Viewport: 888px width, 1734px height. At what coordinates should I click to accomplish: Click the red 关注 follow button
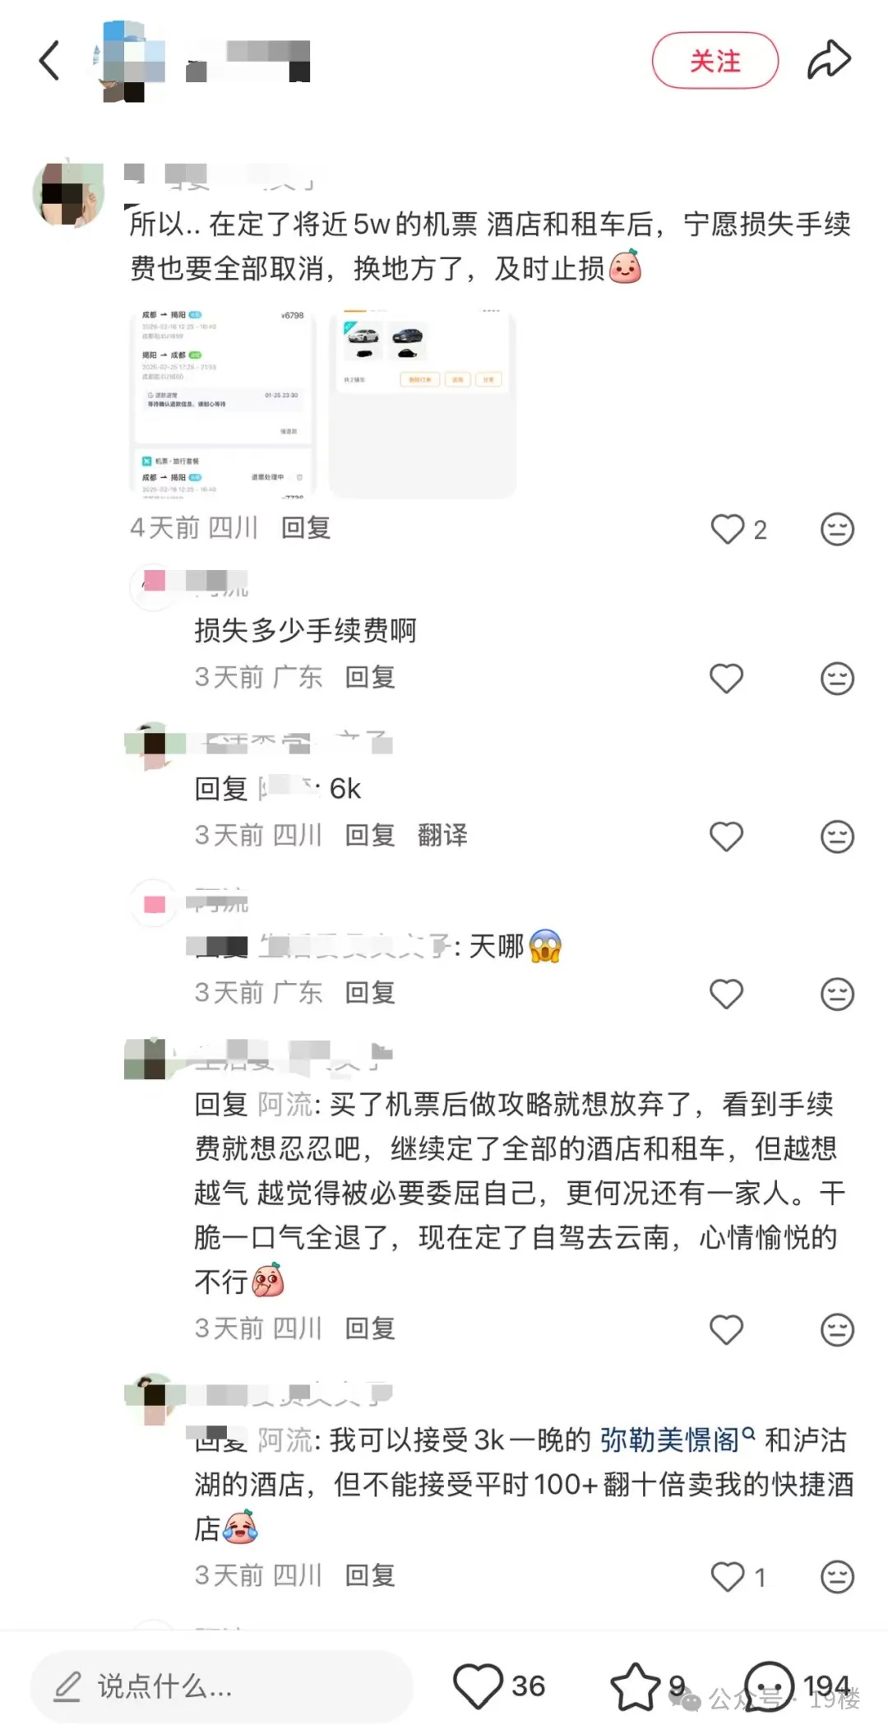coord(715,60)
